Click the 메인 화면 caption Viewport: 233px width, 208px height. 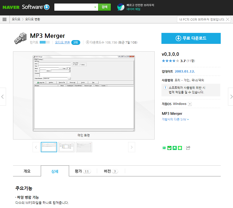pyautogui.click(x=84, y=135)
